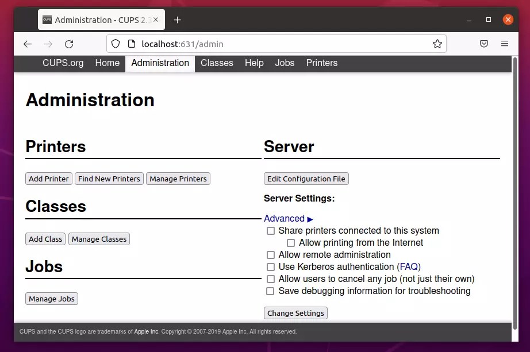Enable Share printers connected to this system
The width and height of the screenshot is (530, 352).
[x=270, y=231]
